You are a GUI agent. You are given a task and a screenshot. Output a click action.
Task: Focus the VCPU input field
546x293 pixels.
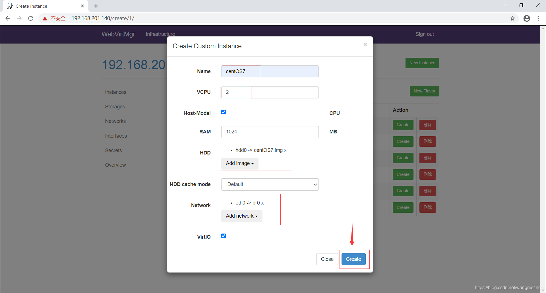pyautogui.click(x=270, y=92)
